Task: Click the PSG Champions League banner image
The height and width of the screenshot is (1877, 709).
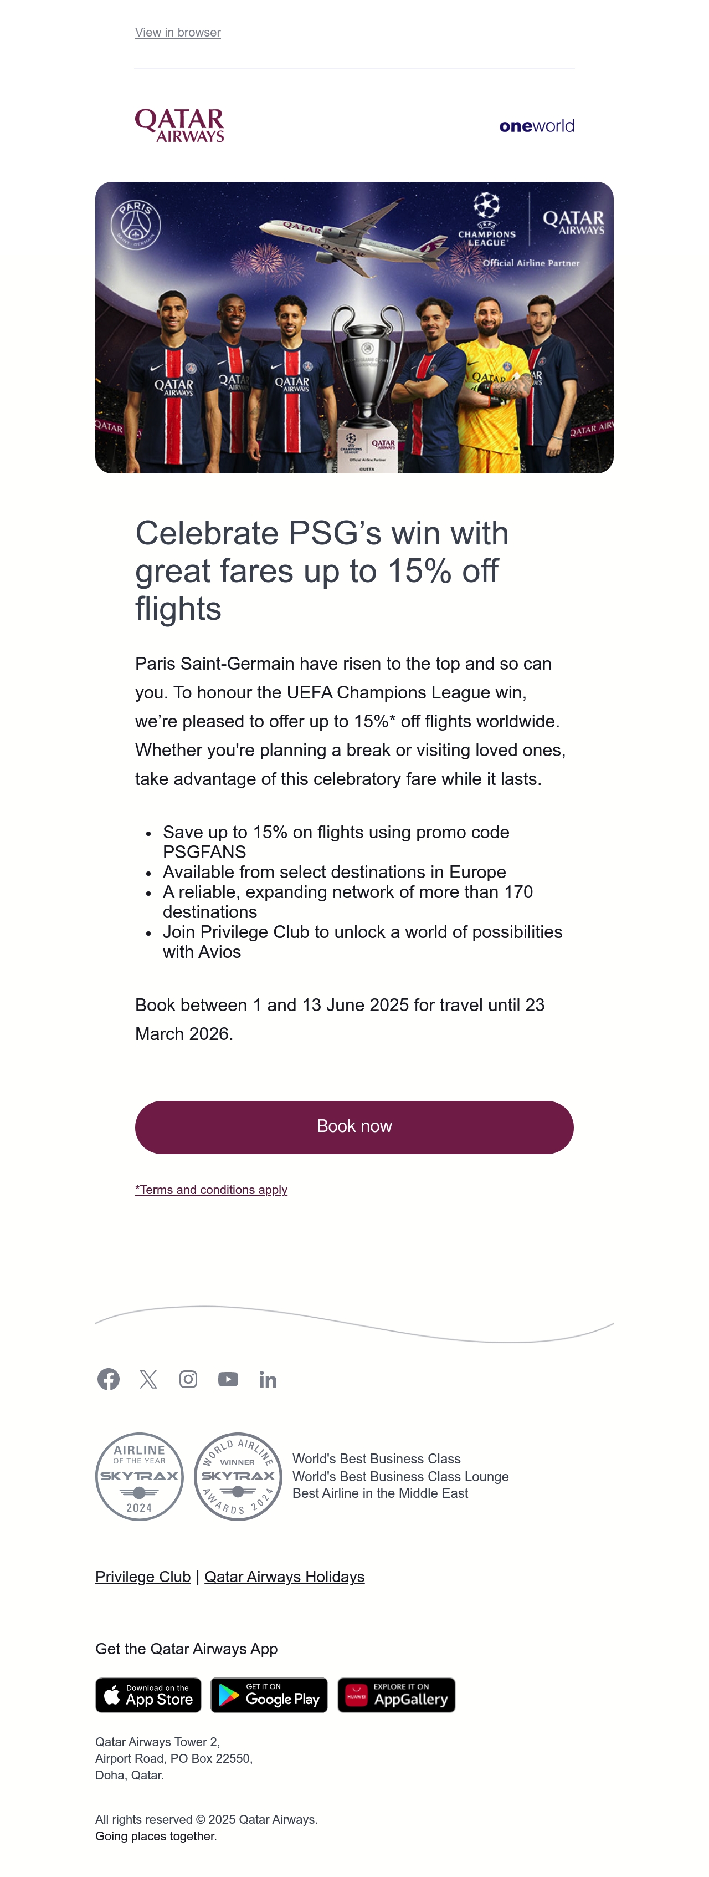Action: coord(354,327)
